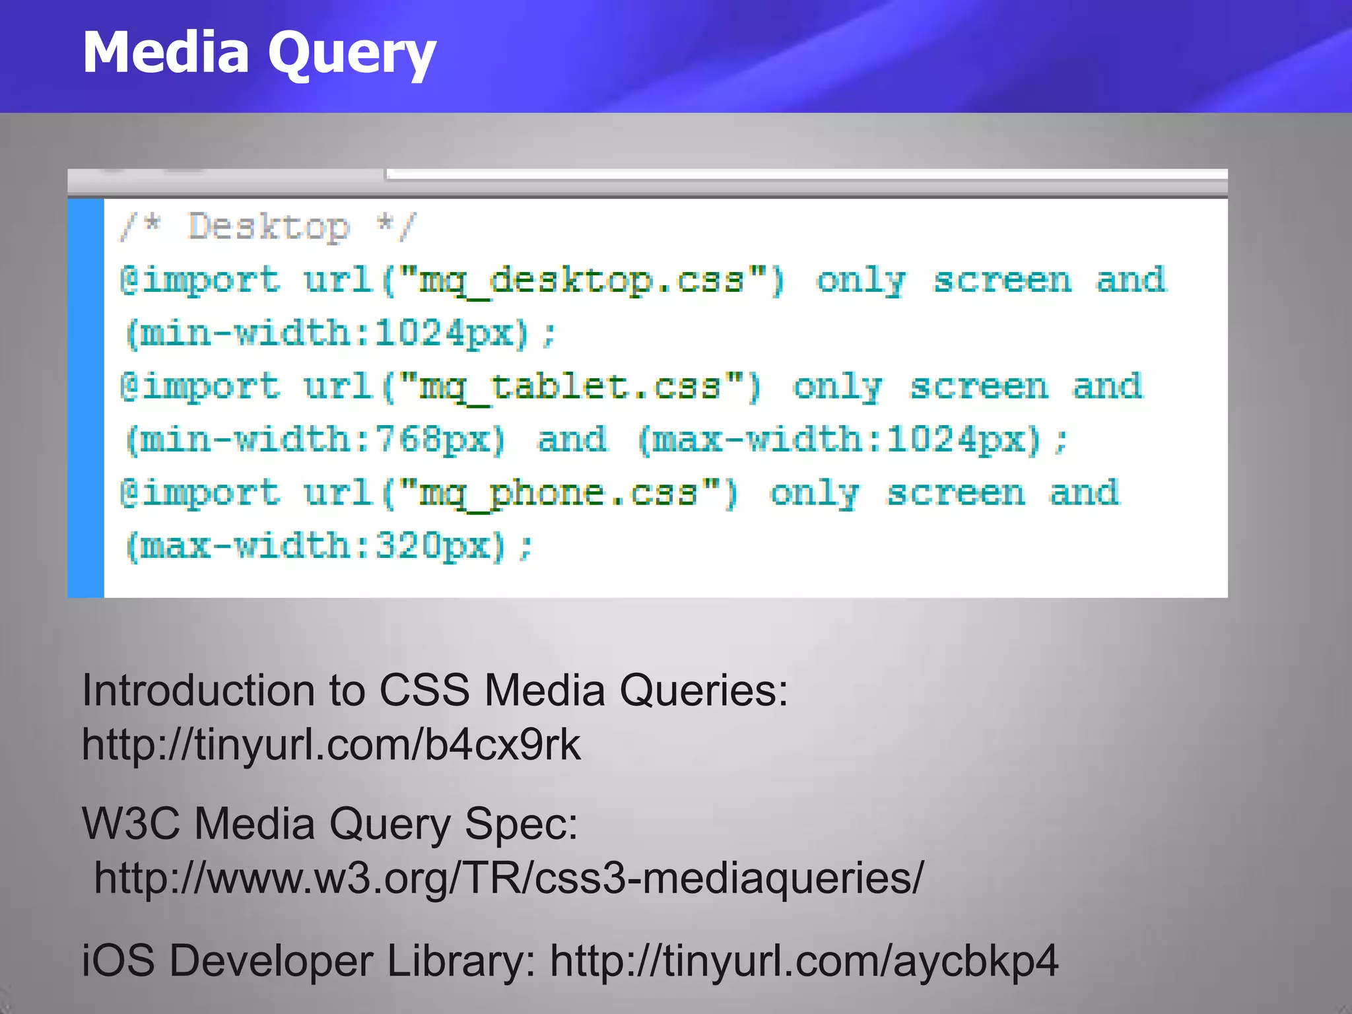Open the tinyurl.com/aycbkp4 link
Viewport: 1352px width, 1014px height.
click(804, 961)
